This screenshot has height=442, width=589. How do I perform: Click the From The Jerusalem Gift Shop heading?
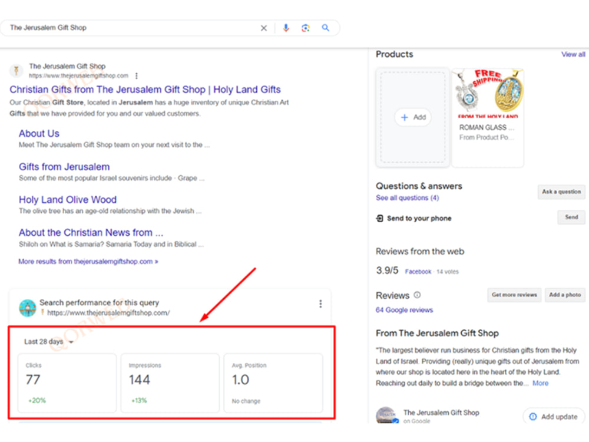pos(437,334)
